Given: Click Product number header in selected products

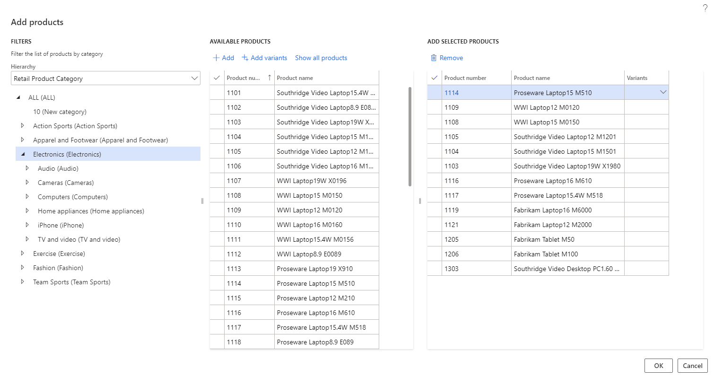Looking at the screenshot, I should 477,78.
